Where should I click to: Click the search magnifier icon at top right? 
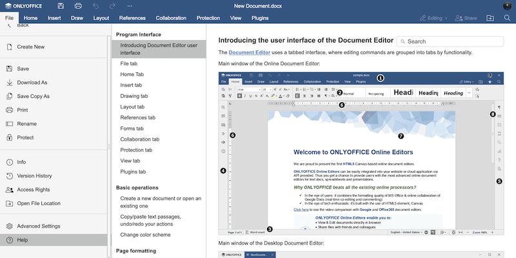[507, 18]
